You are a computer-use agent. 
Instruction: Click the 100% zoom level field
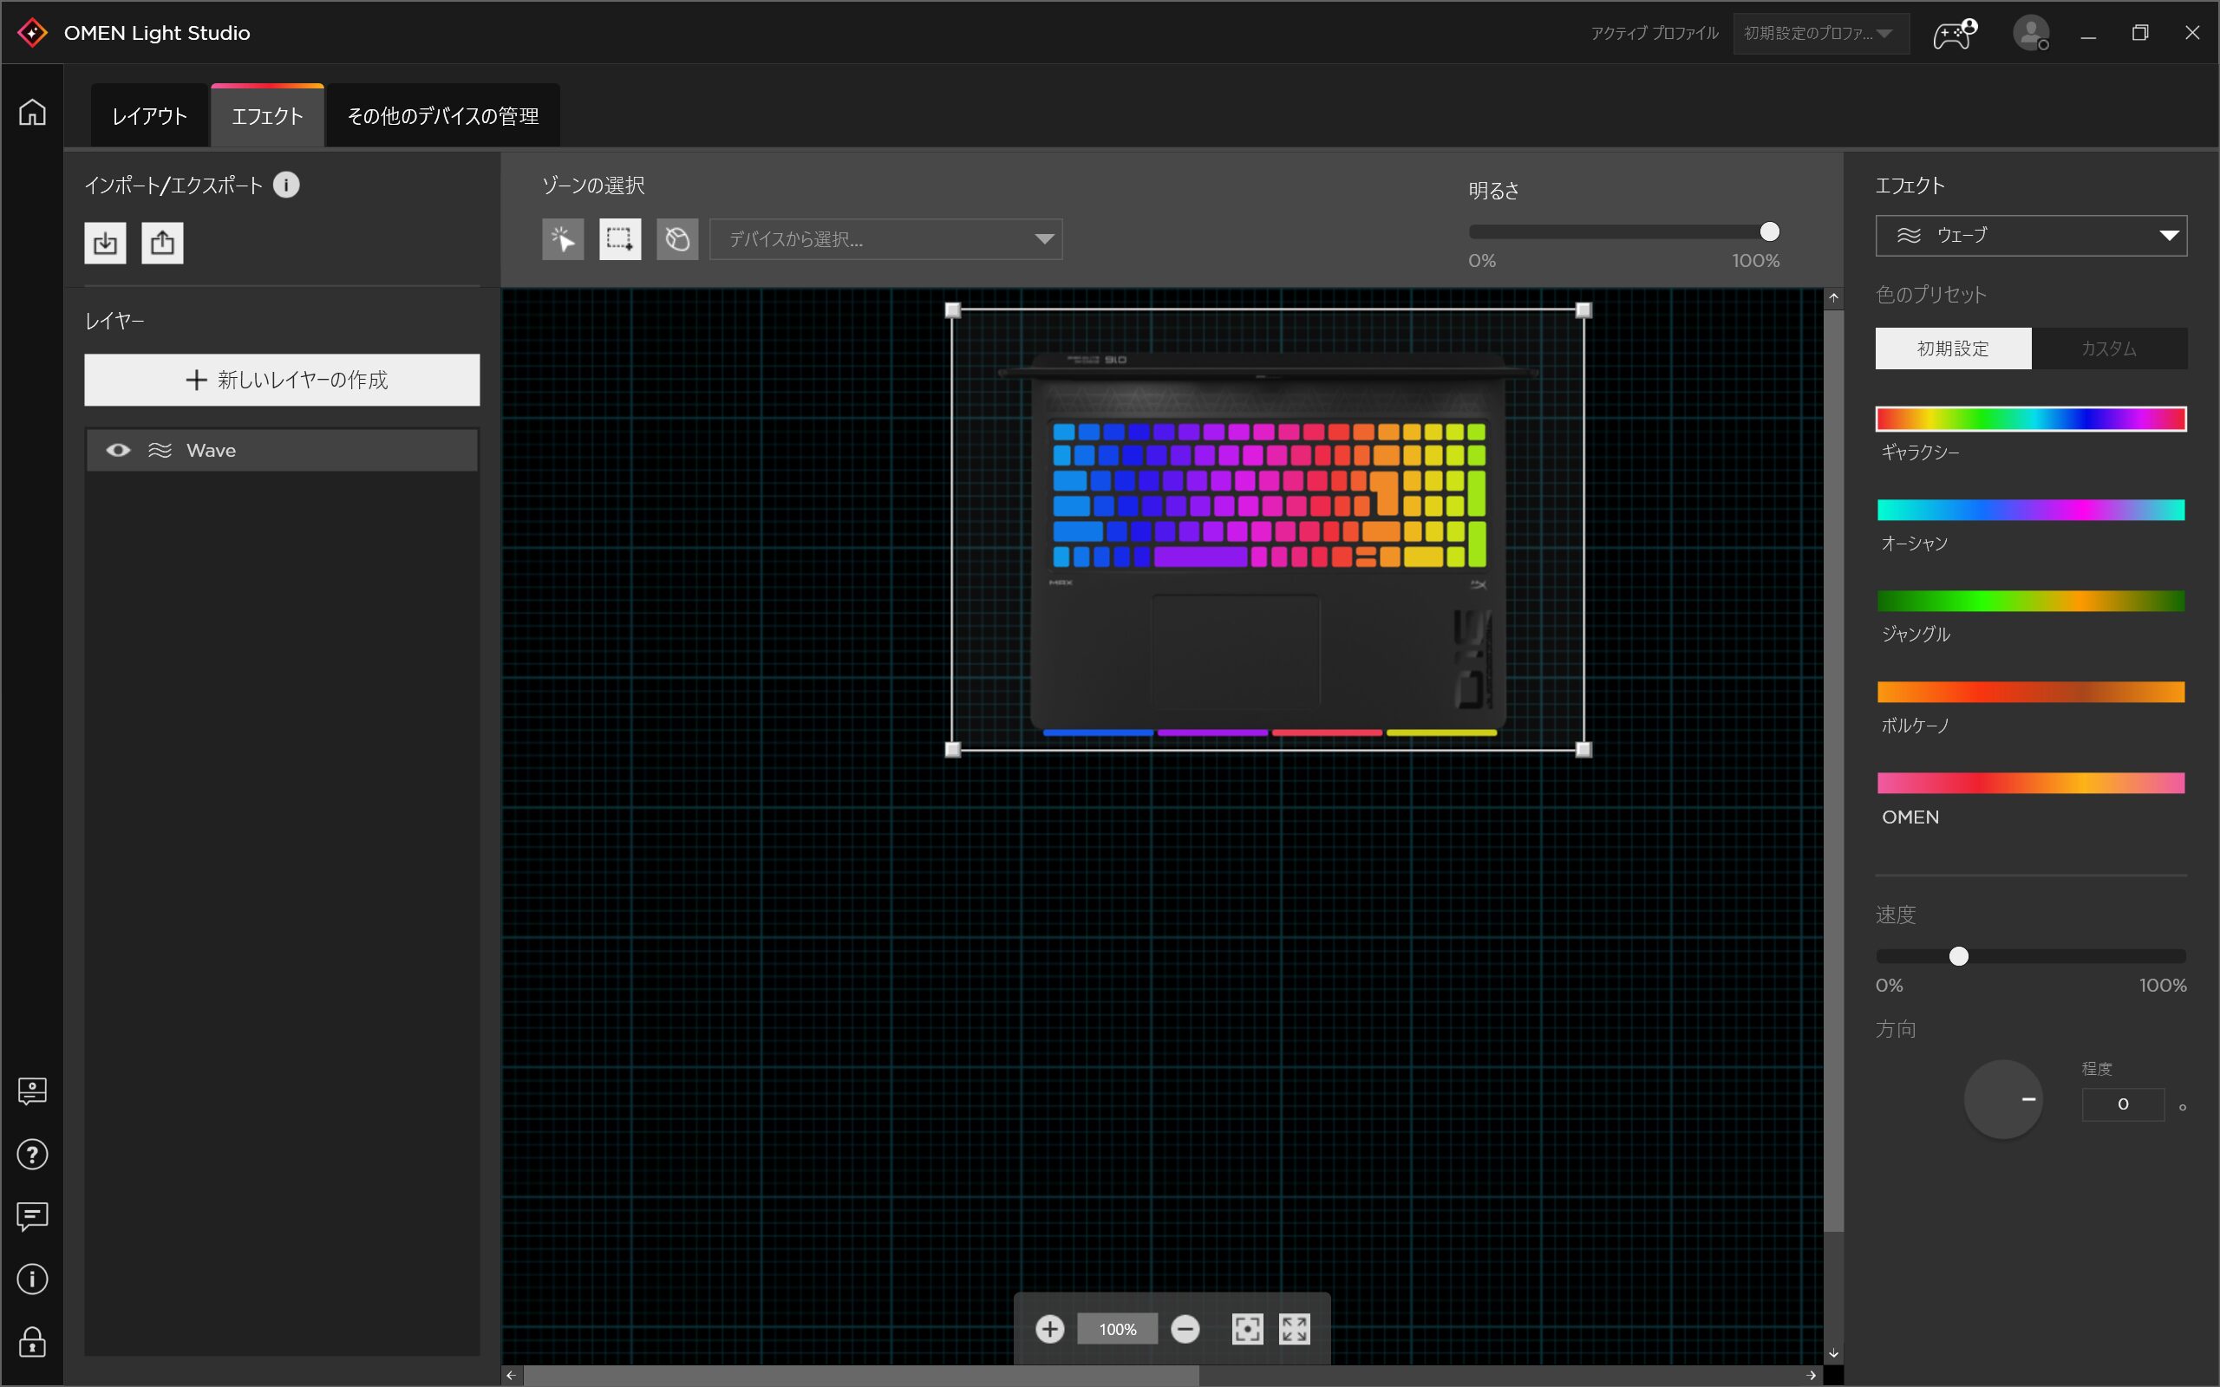[x=1117, y=1329]
